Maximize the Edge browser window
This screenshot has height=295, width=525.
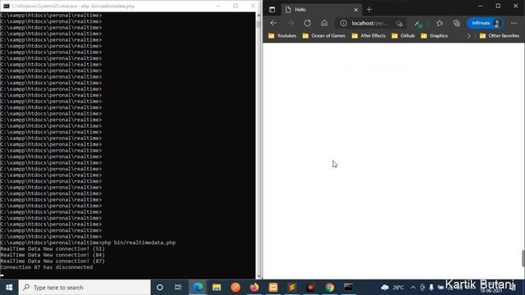coord(498,6)
